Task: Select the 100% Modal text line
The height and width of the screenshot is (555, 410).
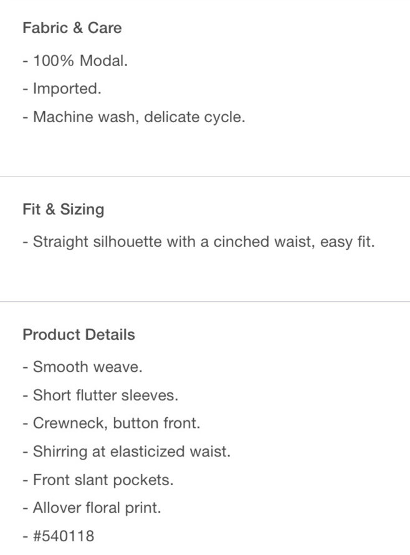Action: click(75, 60)
